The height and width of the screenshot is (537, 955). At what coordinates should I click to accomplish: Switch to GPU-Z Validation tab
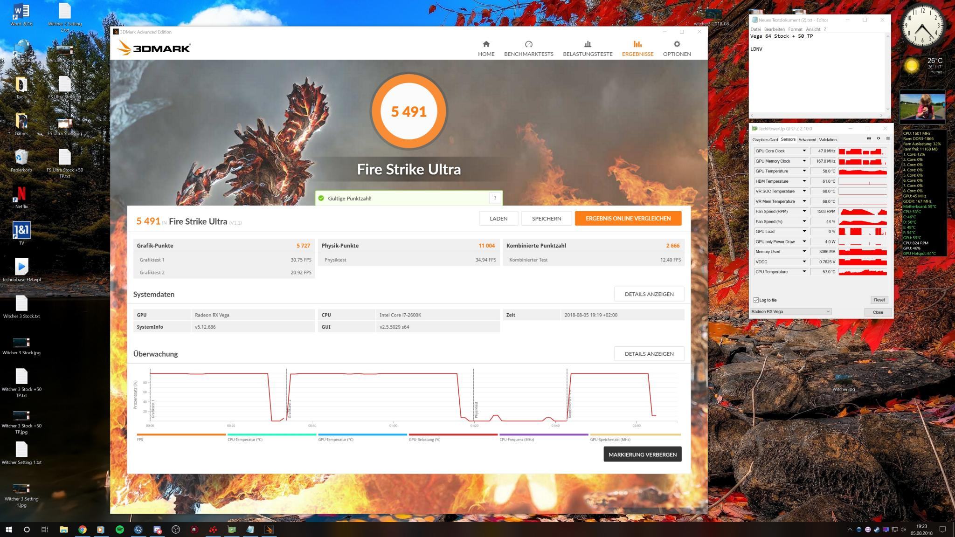[828, 139]
